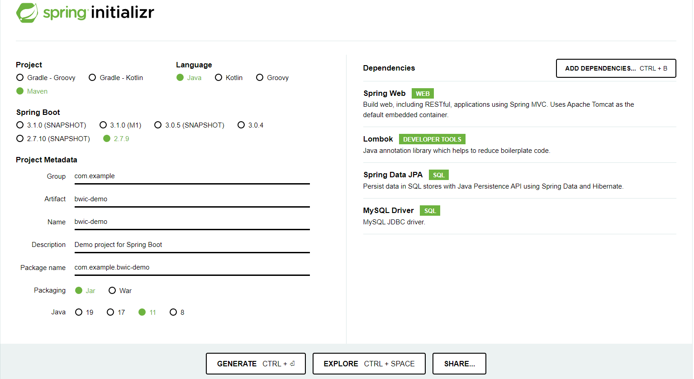Screen dimensions: 694x379
Task: Generate the project zip
Action: pyautogui.click(x=256, y=364)
